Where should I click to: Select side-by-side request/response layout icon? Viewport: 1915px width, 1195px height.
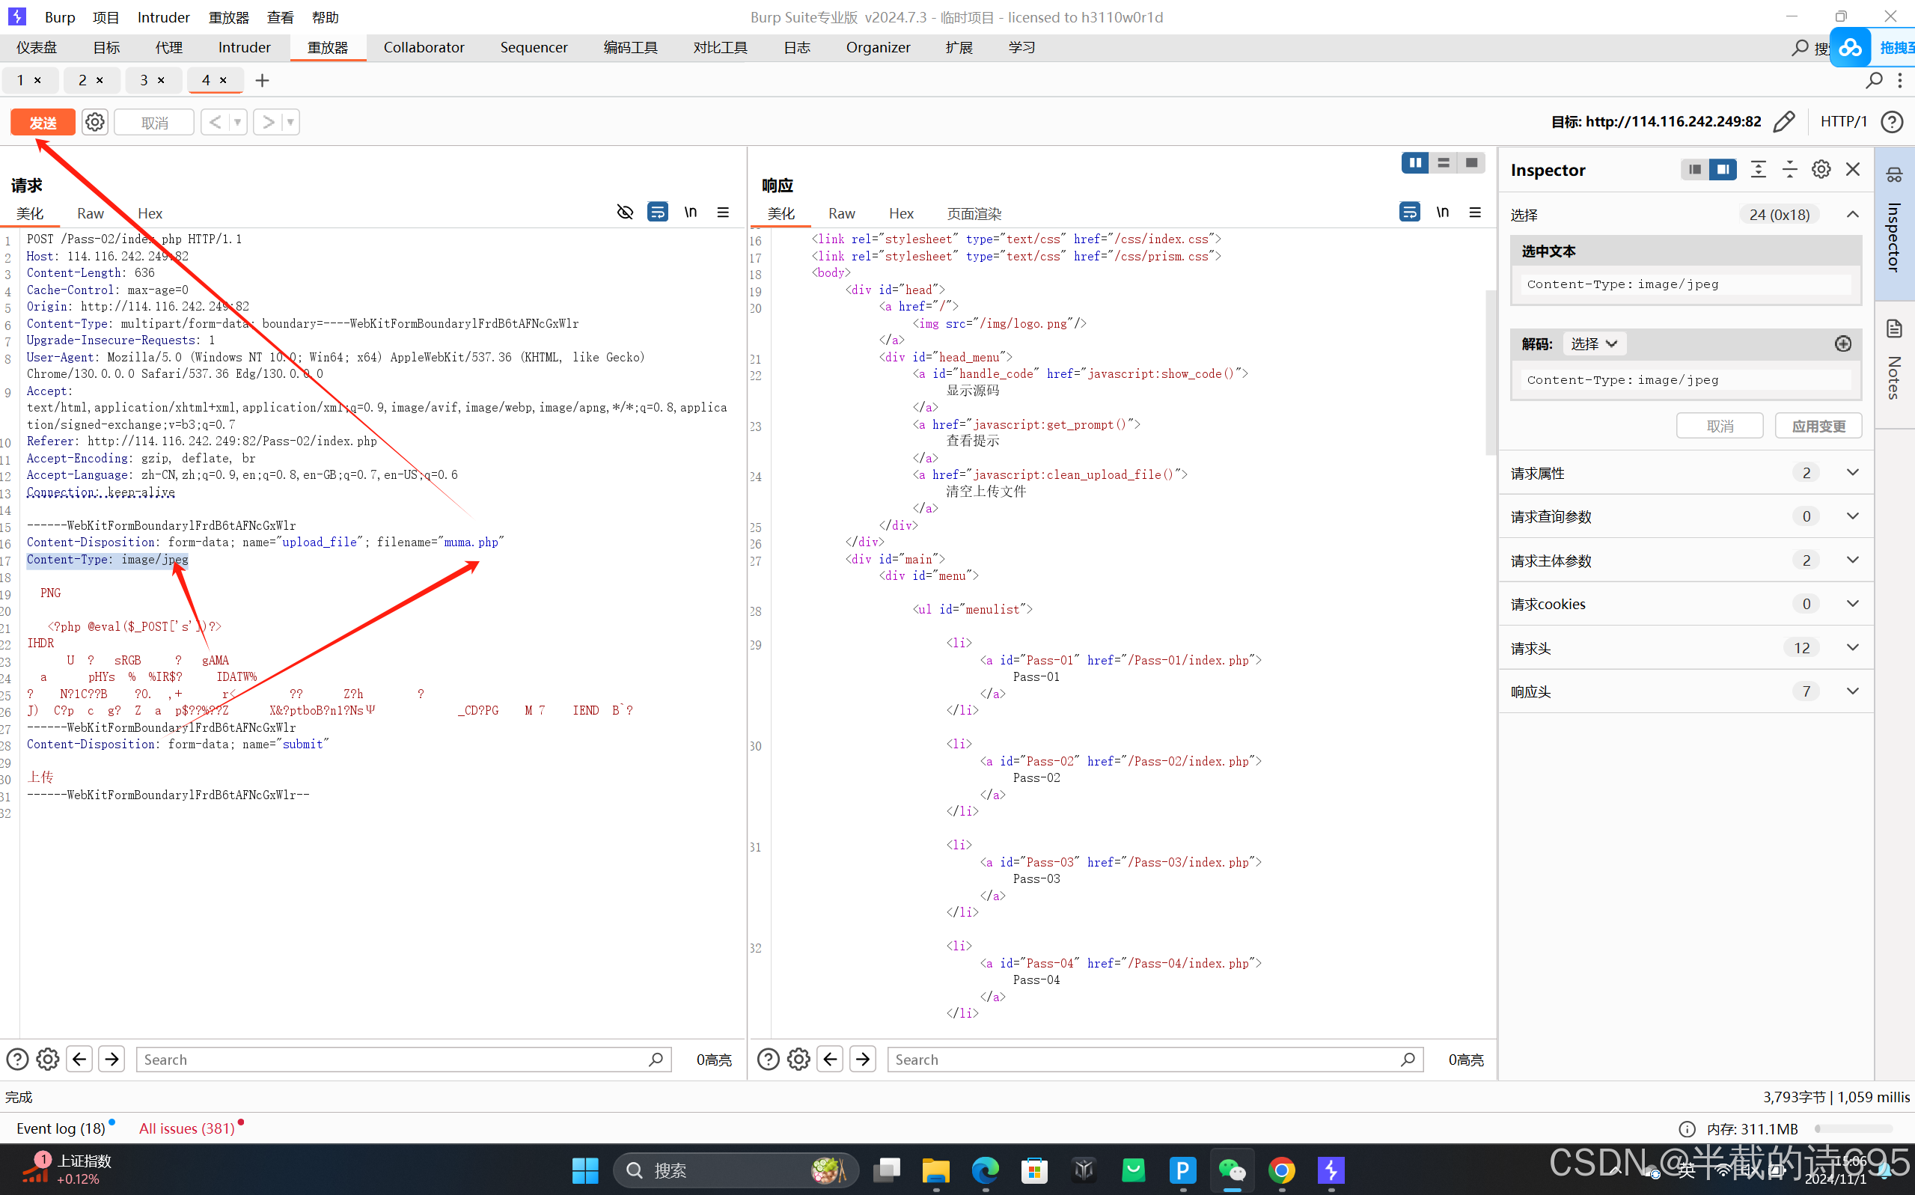coord(1414,163)
